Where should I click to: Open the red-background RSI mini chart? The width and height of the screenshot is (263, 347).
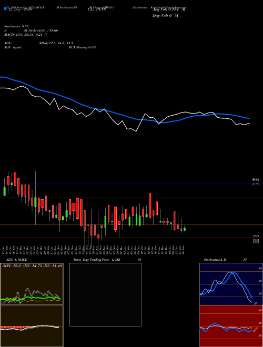(x=231, y=326)
